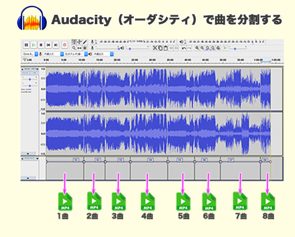This screenshot has width=295, height=237.
Task: Select label 04 in the label track
Action: pyautogui.click(x=150, y=160)
